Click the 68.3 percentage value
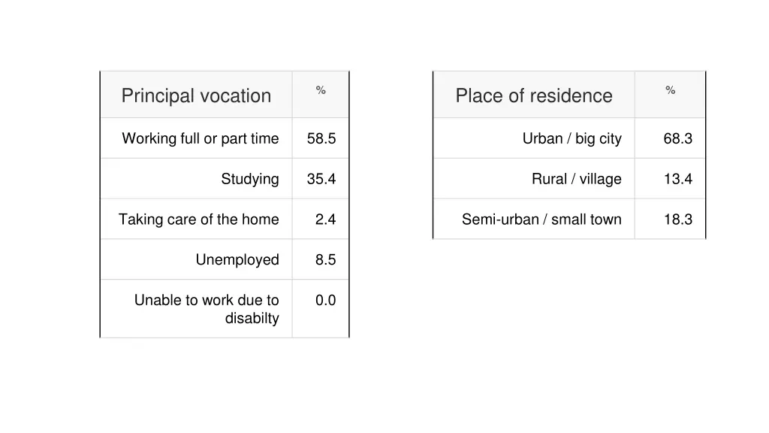The image size is (769, 433). point(678,138)
